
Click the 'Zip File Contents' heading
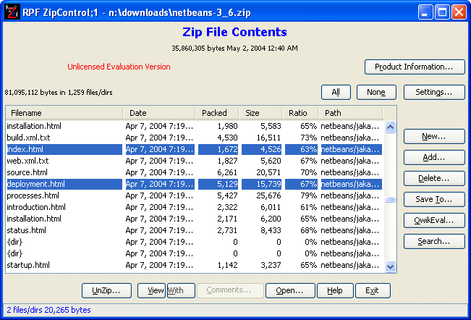point(234,32)
